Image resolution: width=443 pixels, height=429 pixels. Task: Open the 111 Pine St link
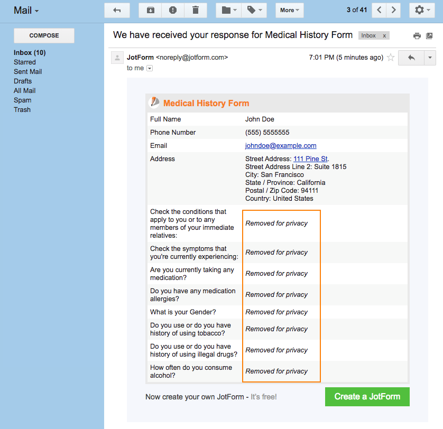(x=310, y=158)
